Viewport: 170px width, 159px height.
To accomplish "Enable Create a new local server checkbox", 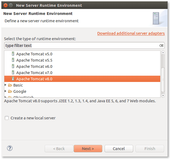I will coord(7,118).
